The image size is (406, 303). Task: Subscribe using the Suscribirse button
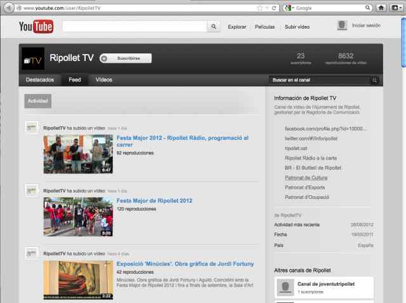tap(126, 58)
